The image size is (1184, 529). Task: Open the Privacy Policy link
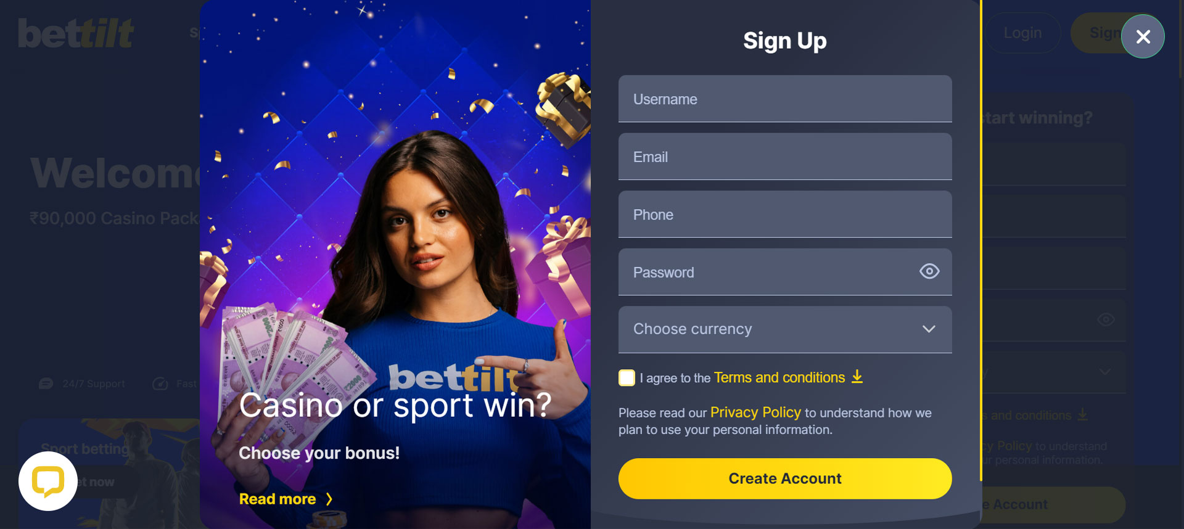pyautogui.click(x=755, y=412)
